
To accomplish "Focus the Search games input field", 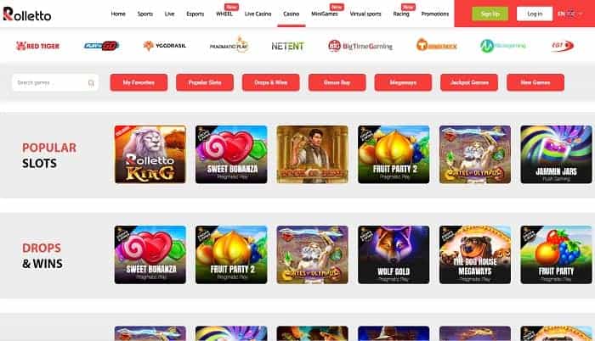I will coord(55,82).
